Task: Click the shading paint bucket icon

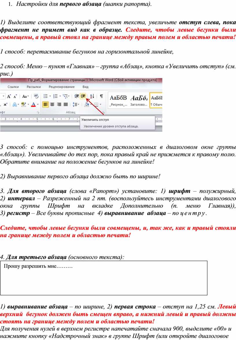Action: click(x=87, y=104)
